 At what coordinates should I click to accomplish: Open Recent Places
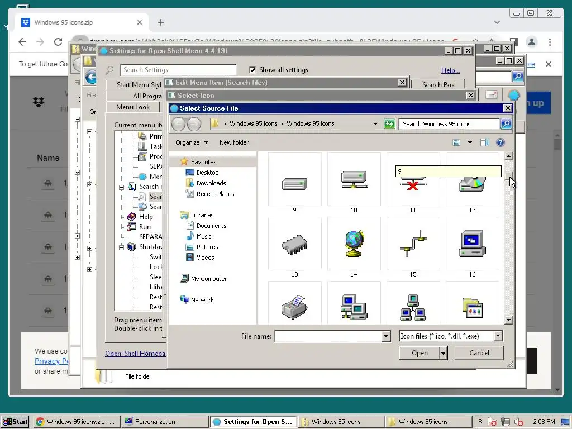coord(215,194)
